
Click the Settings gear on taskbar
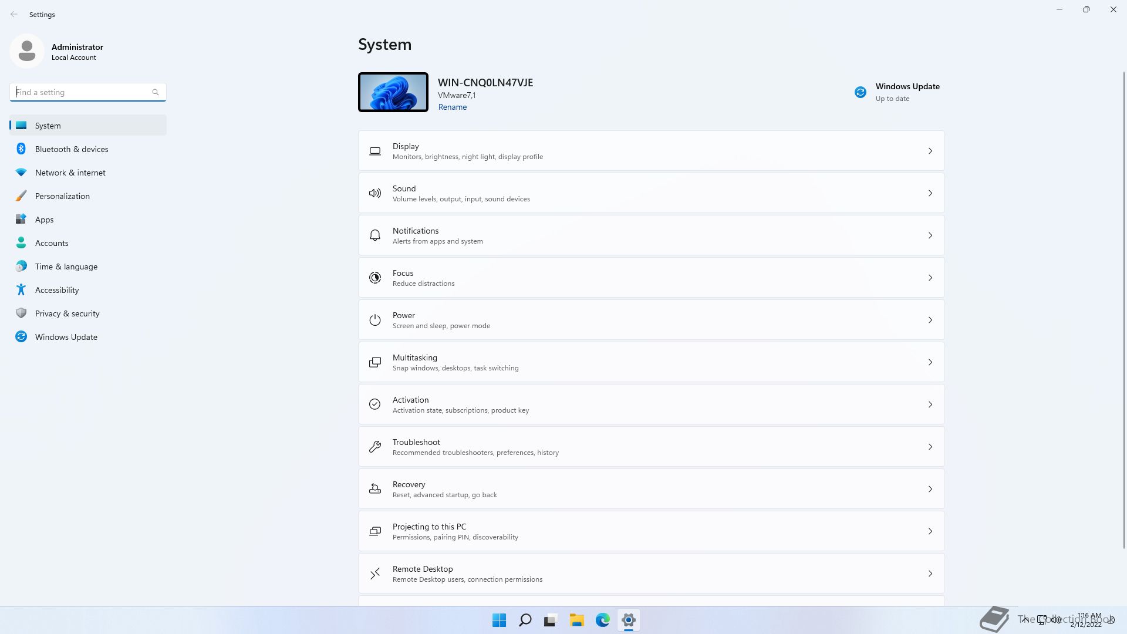pos(629,620)
